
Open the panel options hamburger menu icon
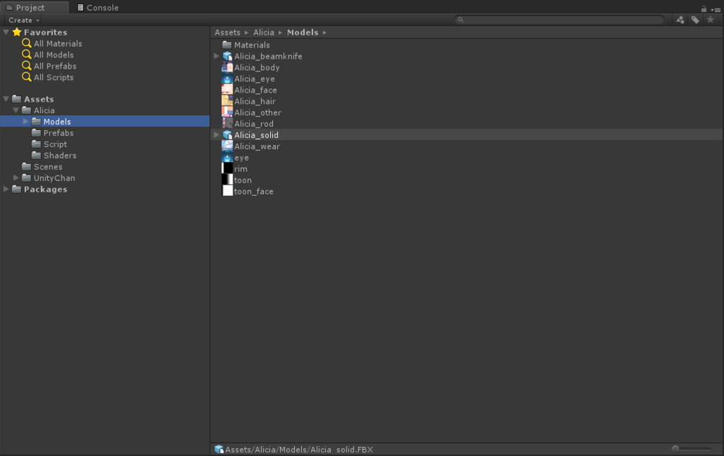tap(718, 8)
